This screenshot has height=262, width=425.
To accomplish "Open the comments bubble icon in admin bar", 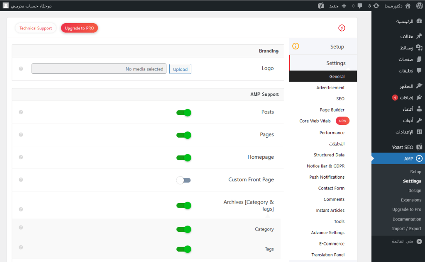I will click(x=359, y=6).
